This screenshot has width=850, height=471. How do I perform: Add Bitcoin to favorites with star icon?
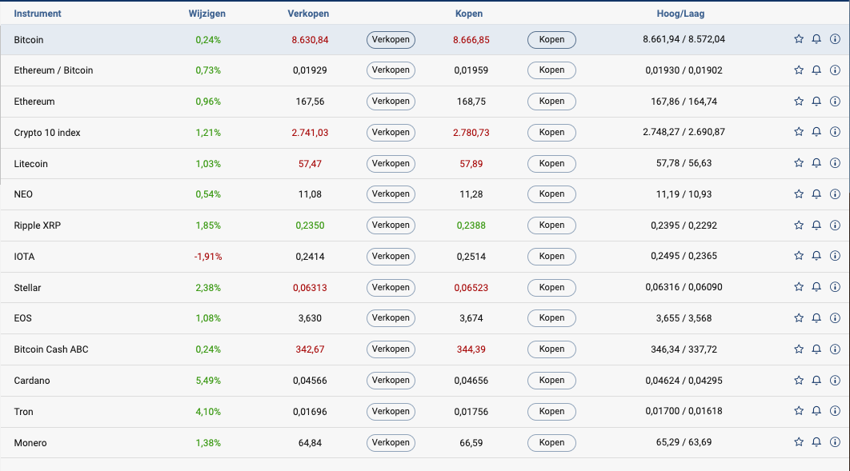tap(799, 39)
